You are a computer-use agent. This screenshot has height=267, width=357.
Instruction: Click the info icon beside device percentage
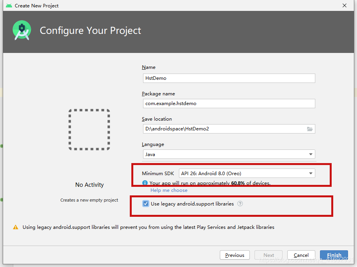145,183
